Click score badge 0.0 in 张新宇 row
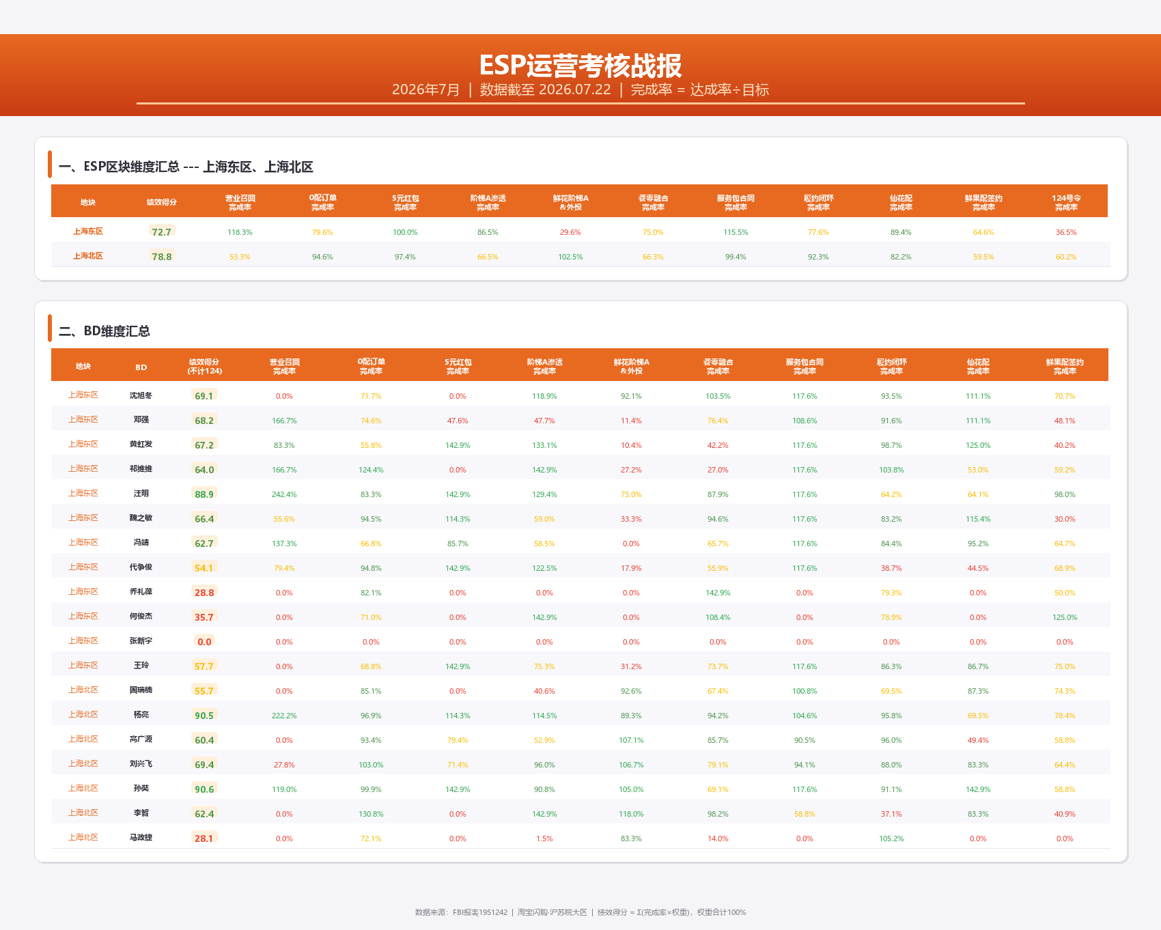The width and height of the screenshot is (1161, 930). pos(204,641)
